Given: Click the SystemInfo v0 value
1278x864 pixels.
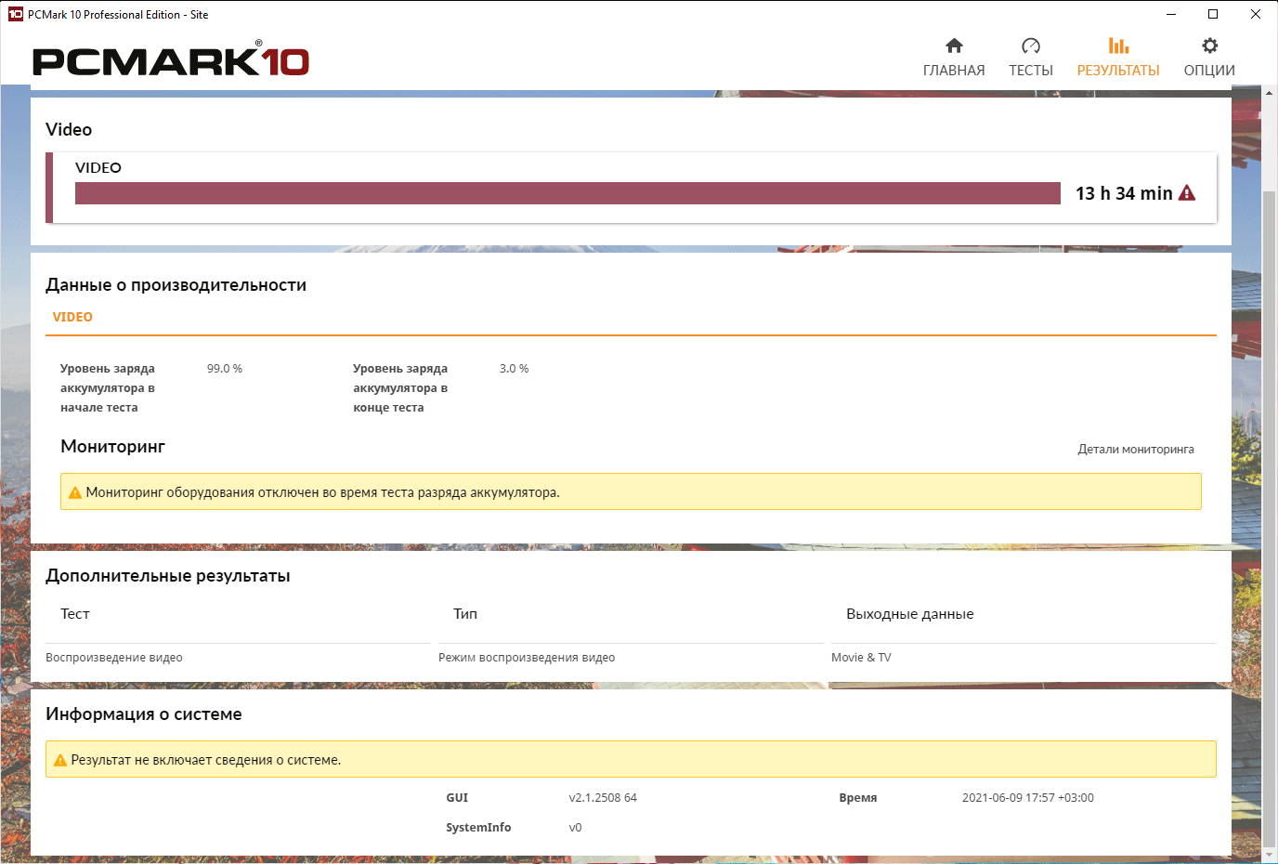Looking at the screenshot, I should [575, 828].
